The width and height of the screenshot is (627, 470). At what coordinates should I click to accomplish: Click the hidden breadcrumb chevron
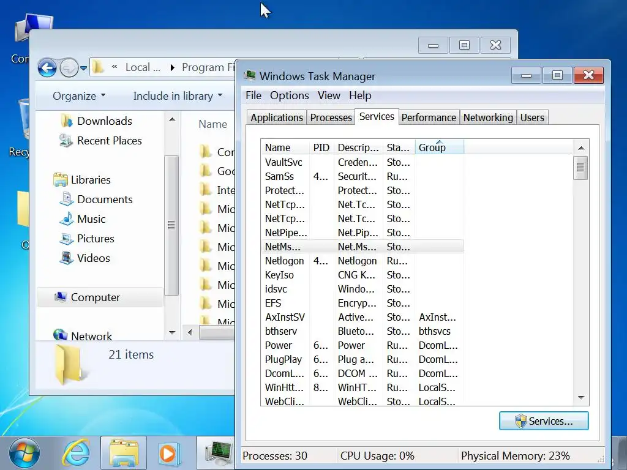tap(115, 67)
